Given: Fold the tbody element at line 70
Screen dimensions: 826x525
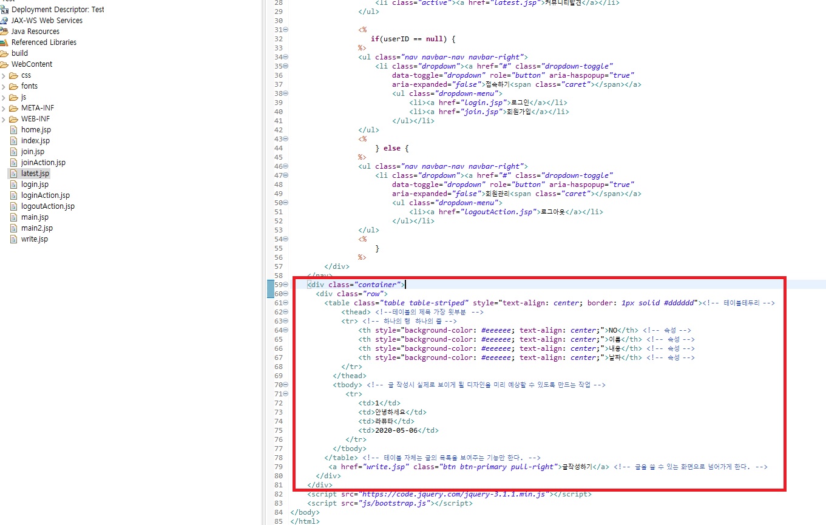Looking at the screenshot, I should tap(286, 385).
